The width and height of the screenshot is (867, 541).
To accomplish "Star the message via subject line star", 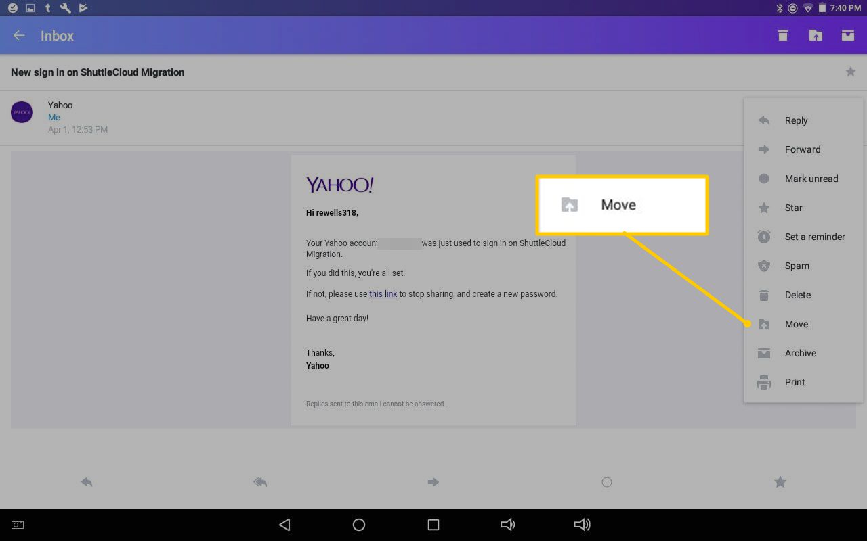I will (851, 72).
